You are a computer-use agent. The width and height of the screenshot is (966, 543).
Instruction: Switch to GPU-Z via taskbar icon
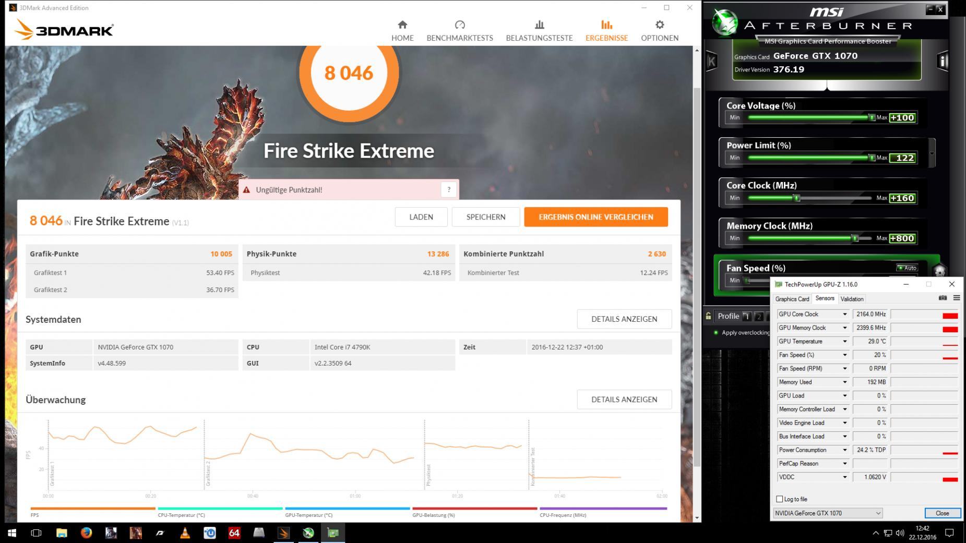click(x=333, y=533)
